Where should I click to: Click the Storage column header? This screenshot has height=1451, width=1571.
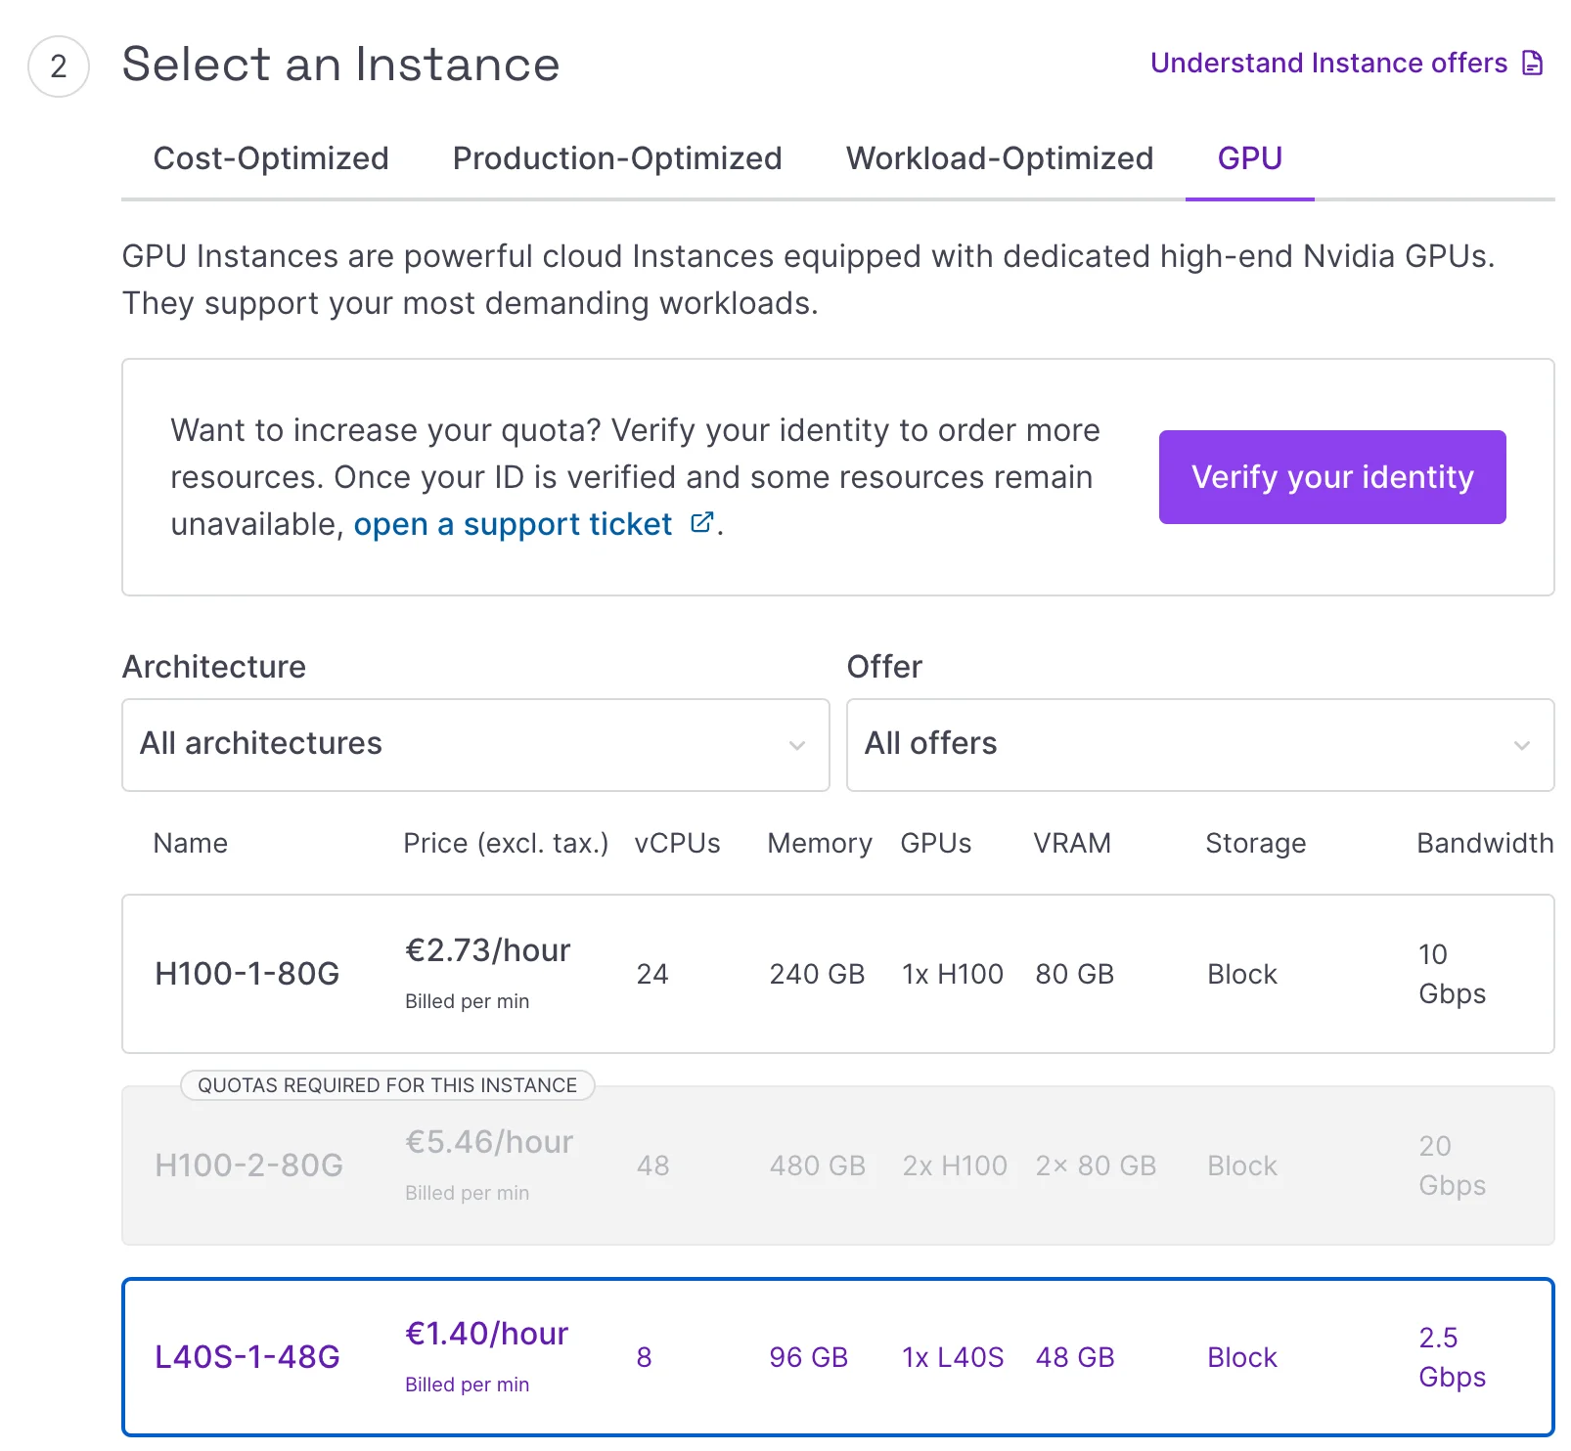tap(1256, 843)
